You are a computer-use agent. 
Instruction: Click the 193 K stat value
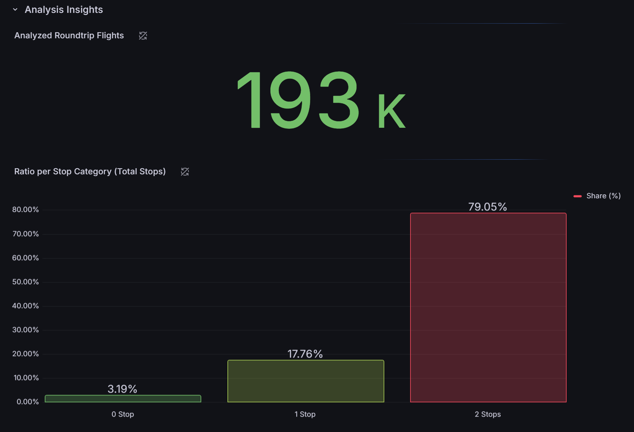[x=321, y=101]
